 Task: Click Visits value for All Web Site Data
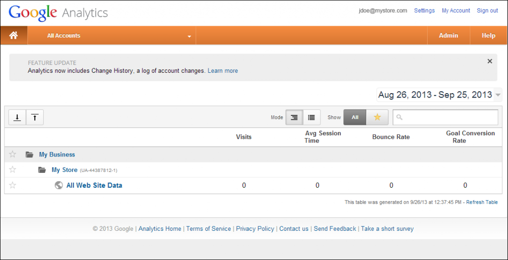pyautogui.click(x=244, y=185)
